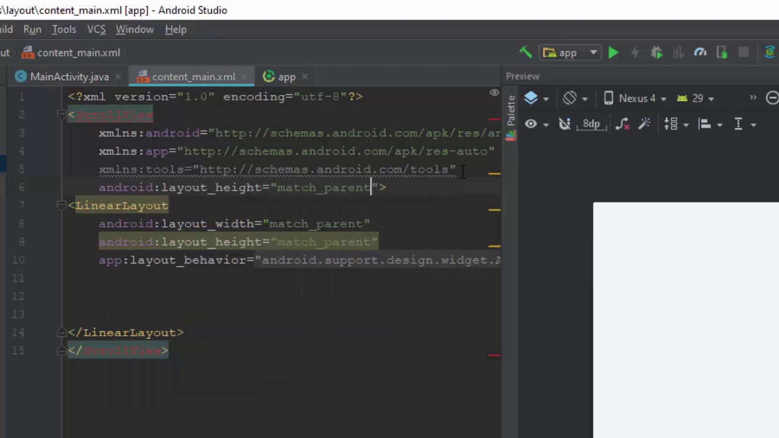
Task: Open the Align dropdown in preview toolbar
Action: [x=710, y=124]
